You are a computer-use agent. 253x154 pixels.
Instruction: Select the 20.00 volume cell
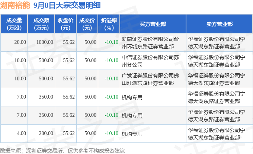click(x=14, y=42)
